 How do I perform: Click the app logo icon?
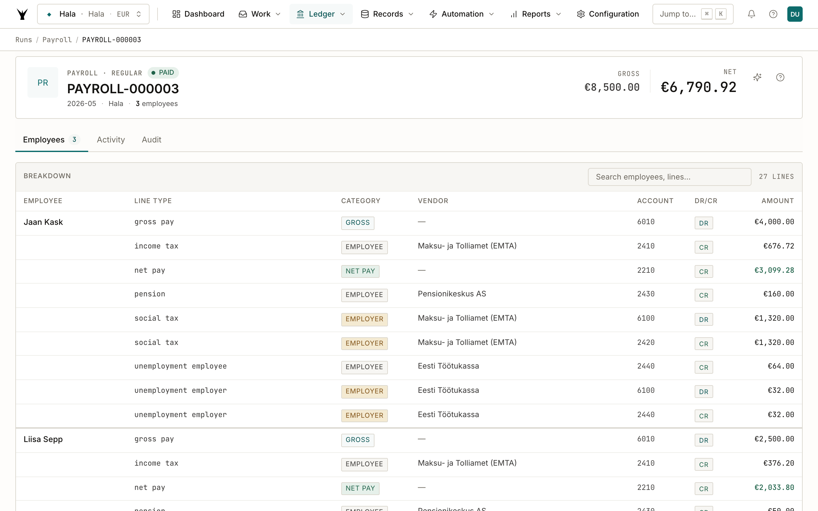[22, 14]
